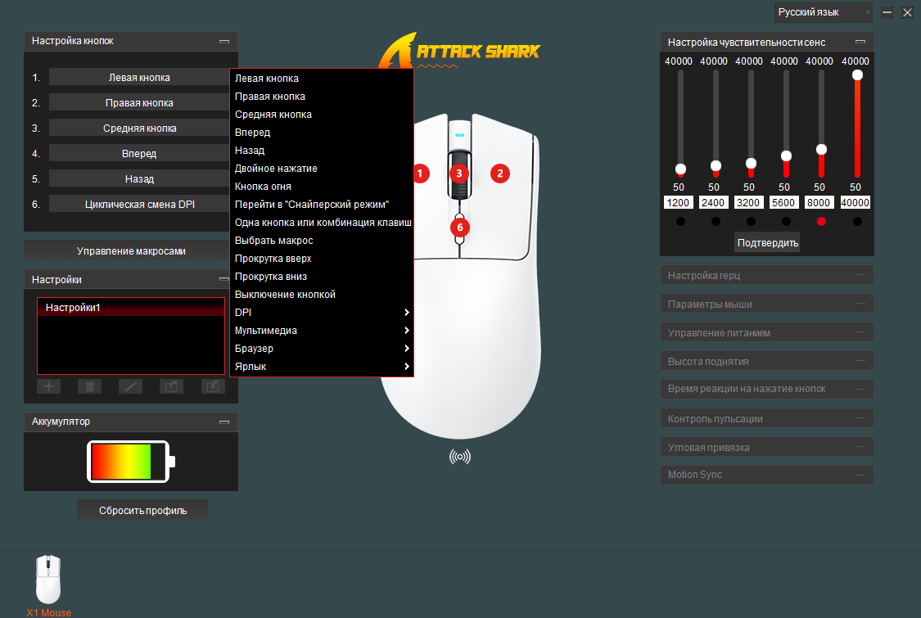This screenshot has height=618, width=921.
Task: Click the 5600 DPI value field
Action: pyautogui.click(x=783, y=203)
